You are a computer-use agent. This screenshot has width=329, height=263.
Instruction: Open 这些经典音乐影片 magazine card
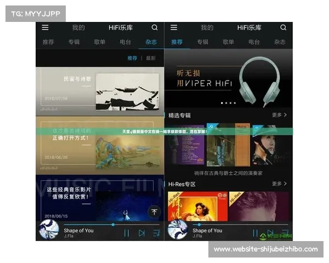pyautogui.click(x=100, y=198)
